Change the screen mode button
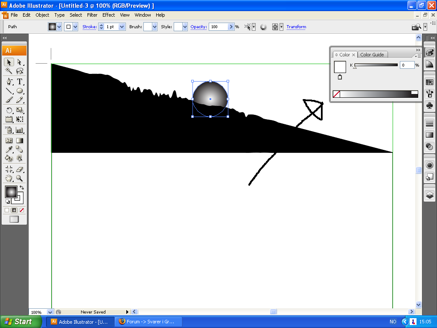This screenshot has width=437, height=328. click(x=14, y=219)
